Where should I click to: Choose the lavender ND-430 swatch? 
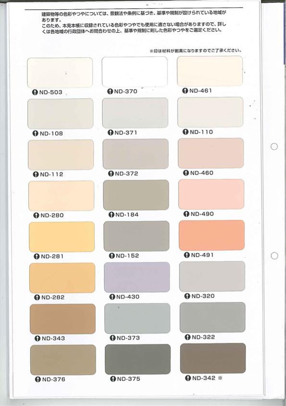[137, 277]
